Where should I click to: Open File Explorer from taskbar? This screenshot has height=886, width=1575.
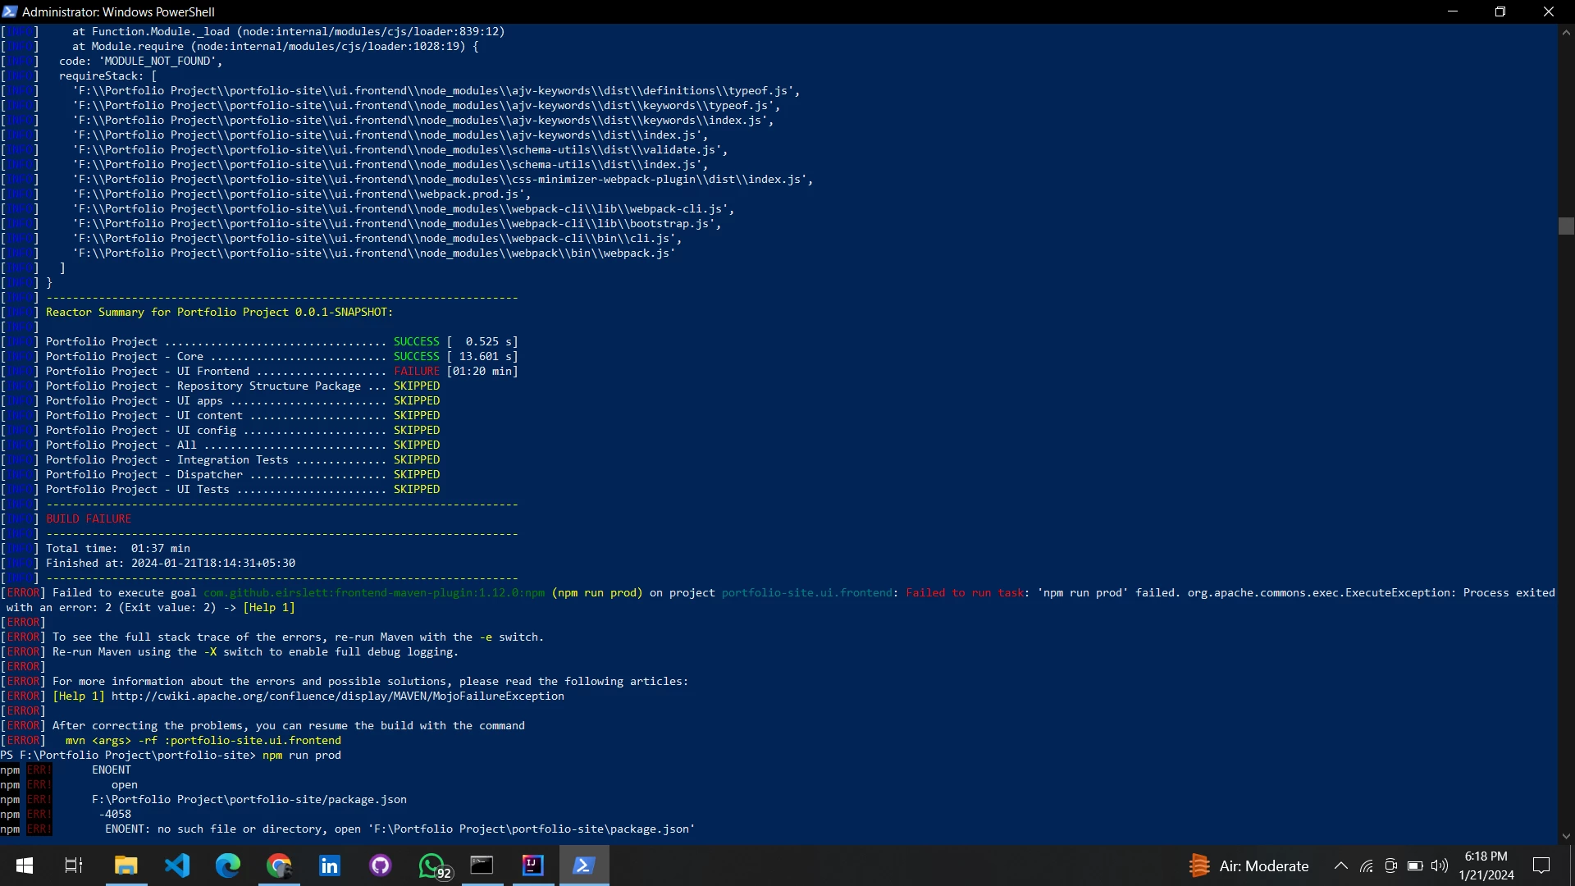pyautogui.click(x=126, y=865)
